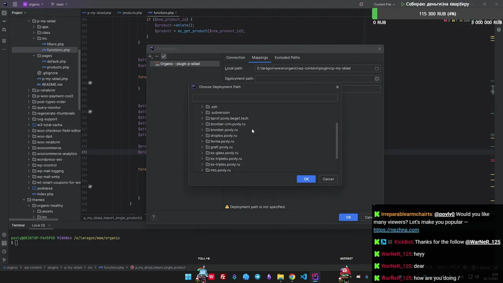This screenshot has width=503, height=283.
Task: Open the organic project dropdown
Action: pos(33,4)
